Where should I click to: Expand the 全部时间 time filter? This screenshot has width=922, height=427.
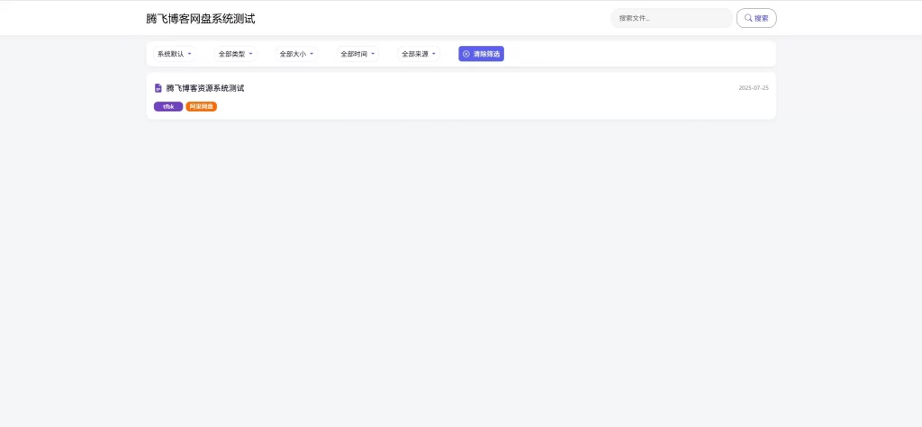point(357,54)
